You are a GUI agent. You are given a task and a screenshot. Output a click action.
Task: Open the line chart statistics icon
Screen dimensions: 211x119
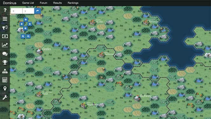coord(5,45)
